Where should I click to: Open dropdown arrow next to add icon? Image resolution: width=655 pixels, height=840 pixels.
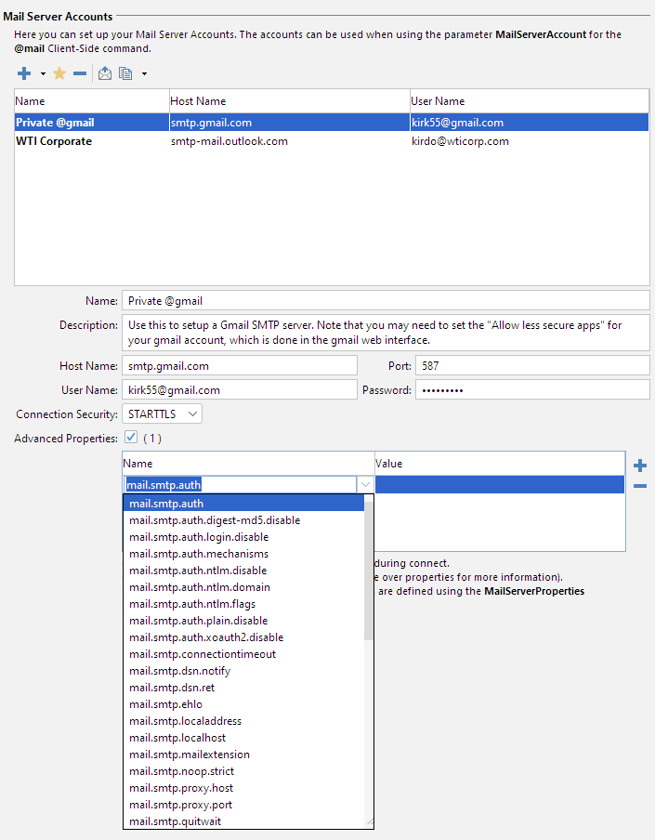pos(43,74)
